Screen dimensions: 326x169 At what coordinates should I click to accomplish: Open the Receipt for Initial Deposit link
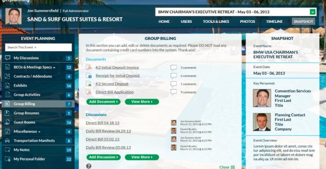pyautogui.click(x=118, y=76)
